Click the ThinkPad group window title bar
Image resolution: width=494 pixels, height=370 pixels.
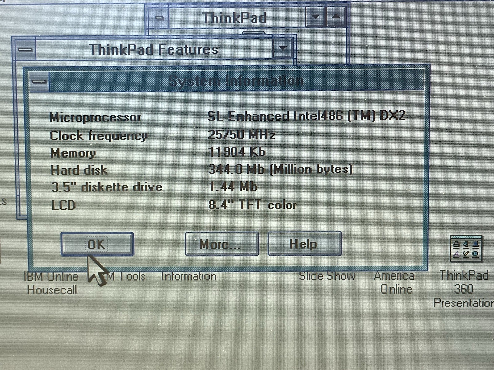pyautogui.click(x=237, y=17)
